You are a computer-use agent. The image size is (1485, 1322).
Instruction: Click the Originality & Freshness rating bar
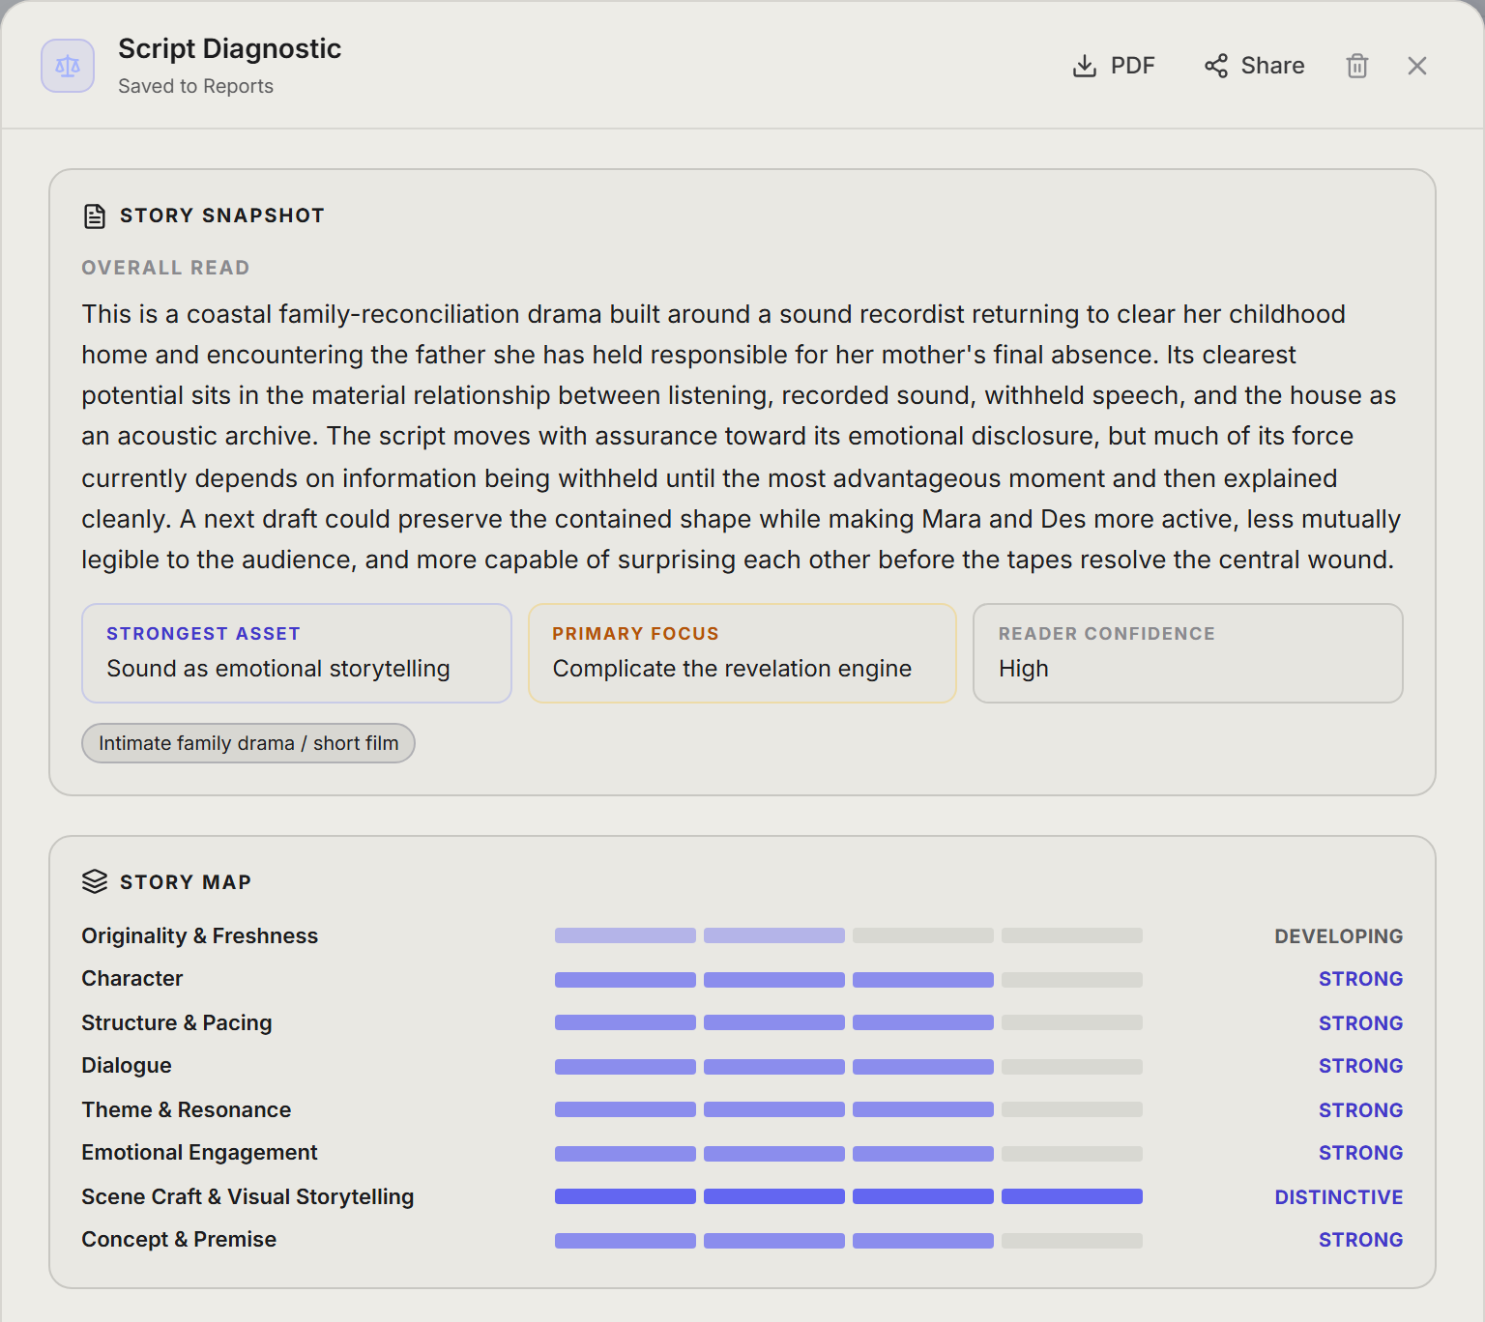[x=849, y=935]
